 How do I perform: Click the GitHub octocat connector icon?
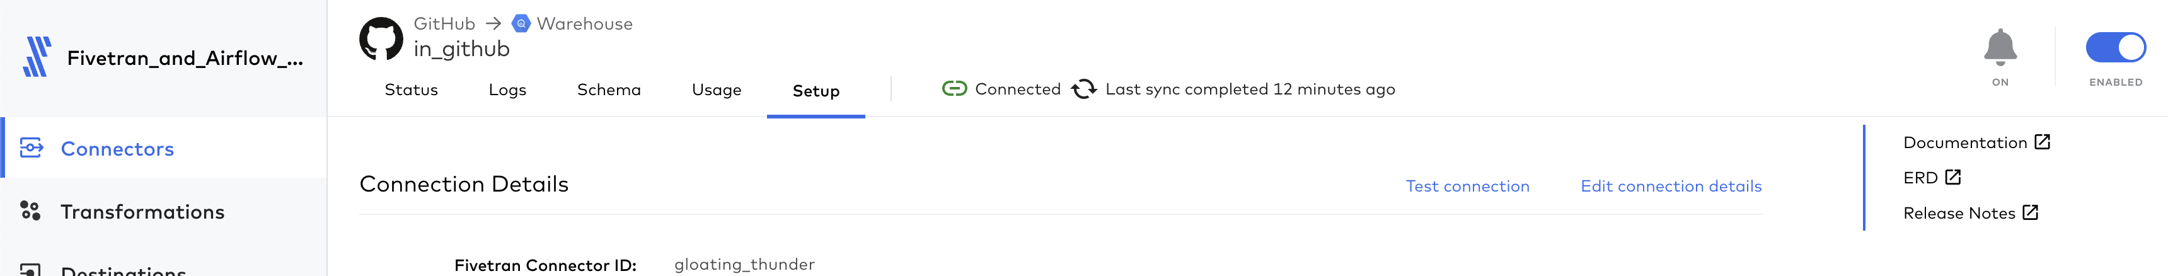[x=381, y=38]
